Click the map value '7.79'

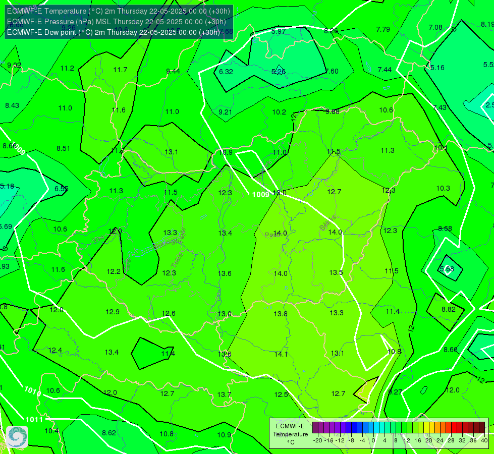383,29
